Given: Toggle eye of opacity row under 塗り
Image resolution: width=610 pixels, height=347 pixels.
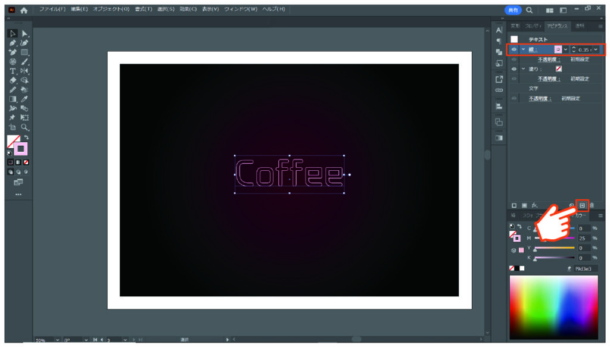Looking at the screenshot, I should 514,79.
